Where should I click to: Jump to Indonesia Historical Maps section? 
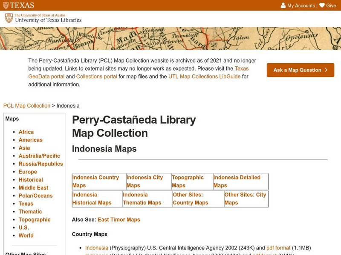(x=92, y=198)
